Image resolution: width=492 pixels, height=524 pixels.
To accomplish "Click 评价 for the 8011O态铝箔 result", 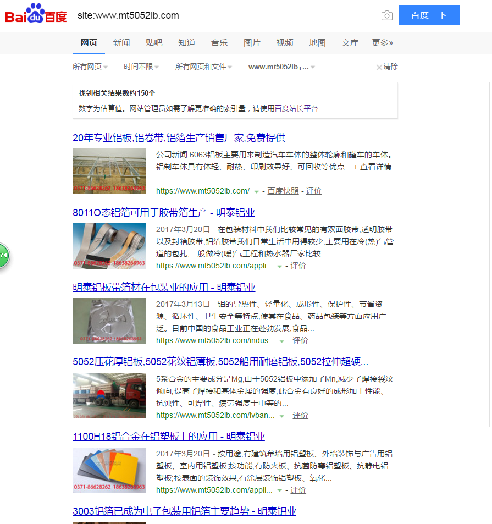I will (x=298, y=266).
